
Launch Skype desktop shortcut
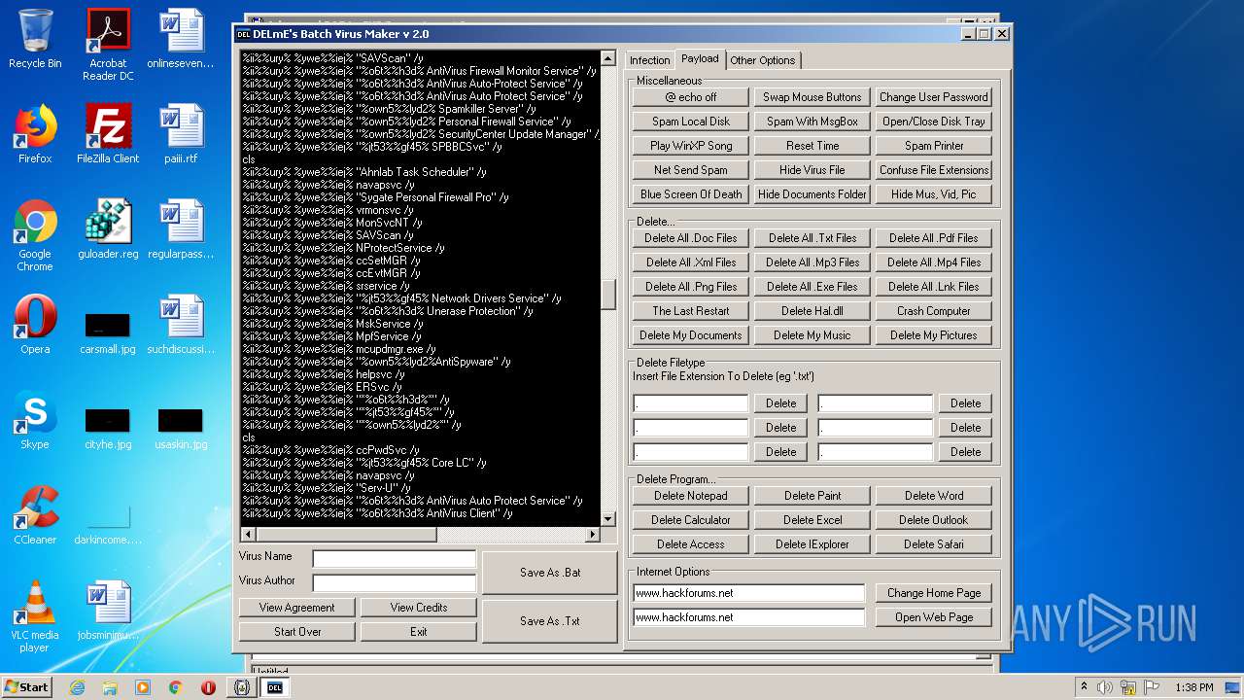tap(35, 420)
